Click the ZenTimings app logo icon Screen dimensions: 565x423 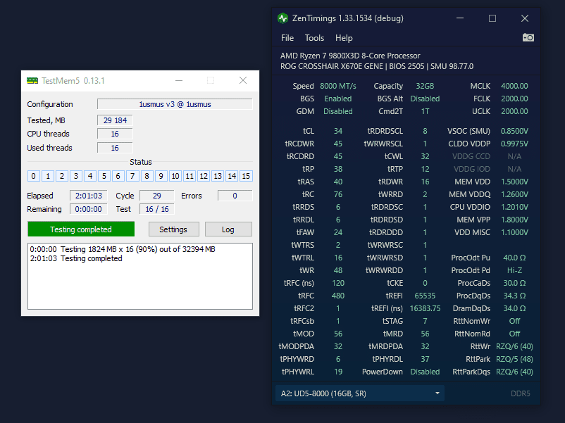[x=283, y=18]
